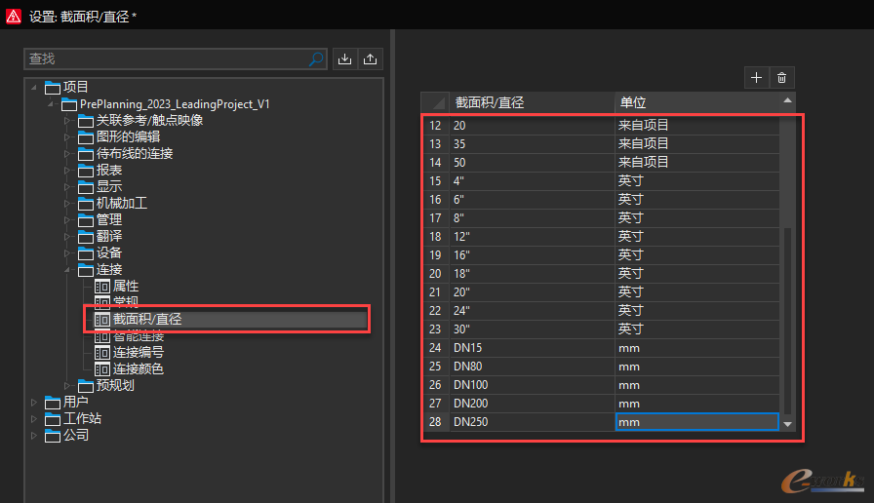Click the table select-all corner cell
Viewport: 874px width, 503px height.
pos(435,102)
